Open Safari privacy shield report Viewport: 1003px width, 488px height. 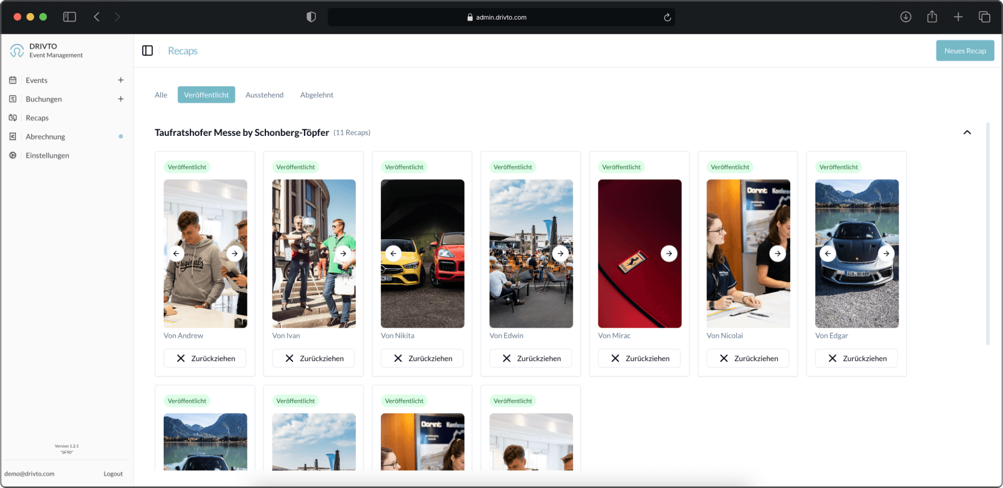tap(311, 17)
